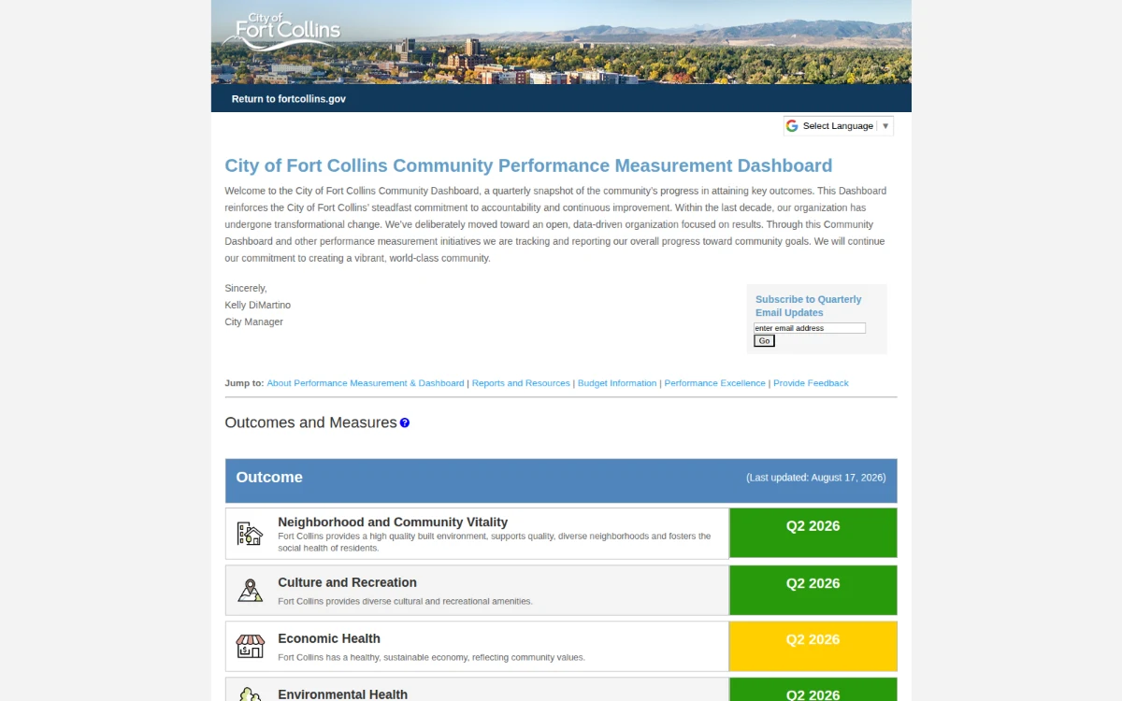Click the Culture and Recreation icon
This screenshot has width=1122, height=701.
[x=250, y=591]
